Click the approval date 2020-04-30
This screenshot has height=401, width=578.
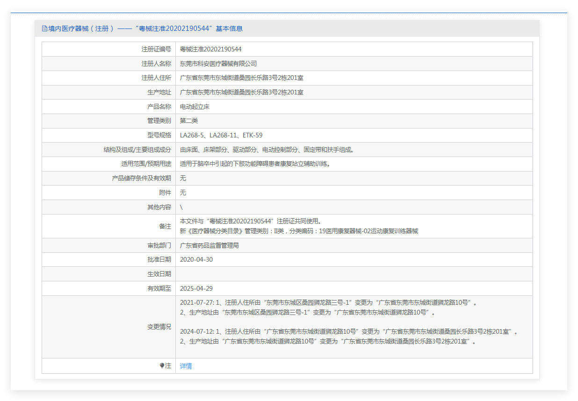[196, 259]
